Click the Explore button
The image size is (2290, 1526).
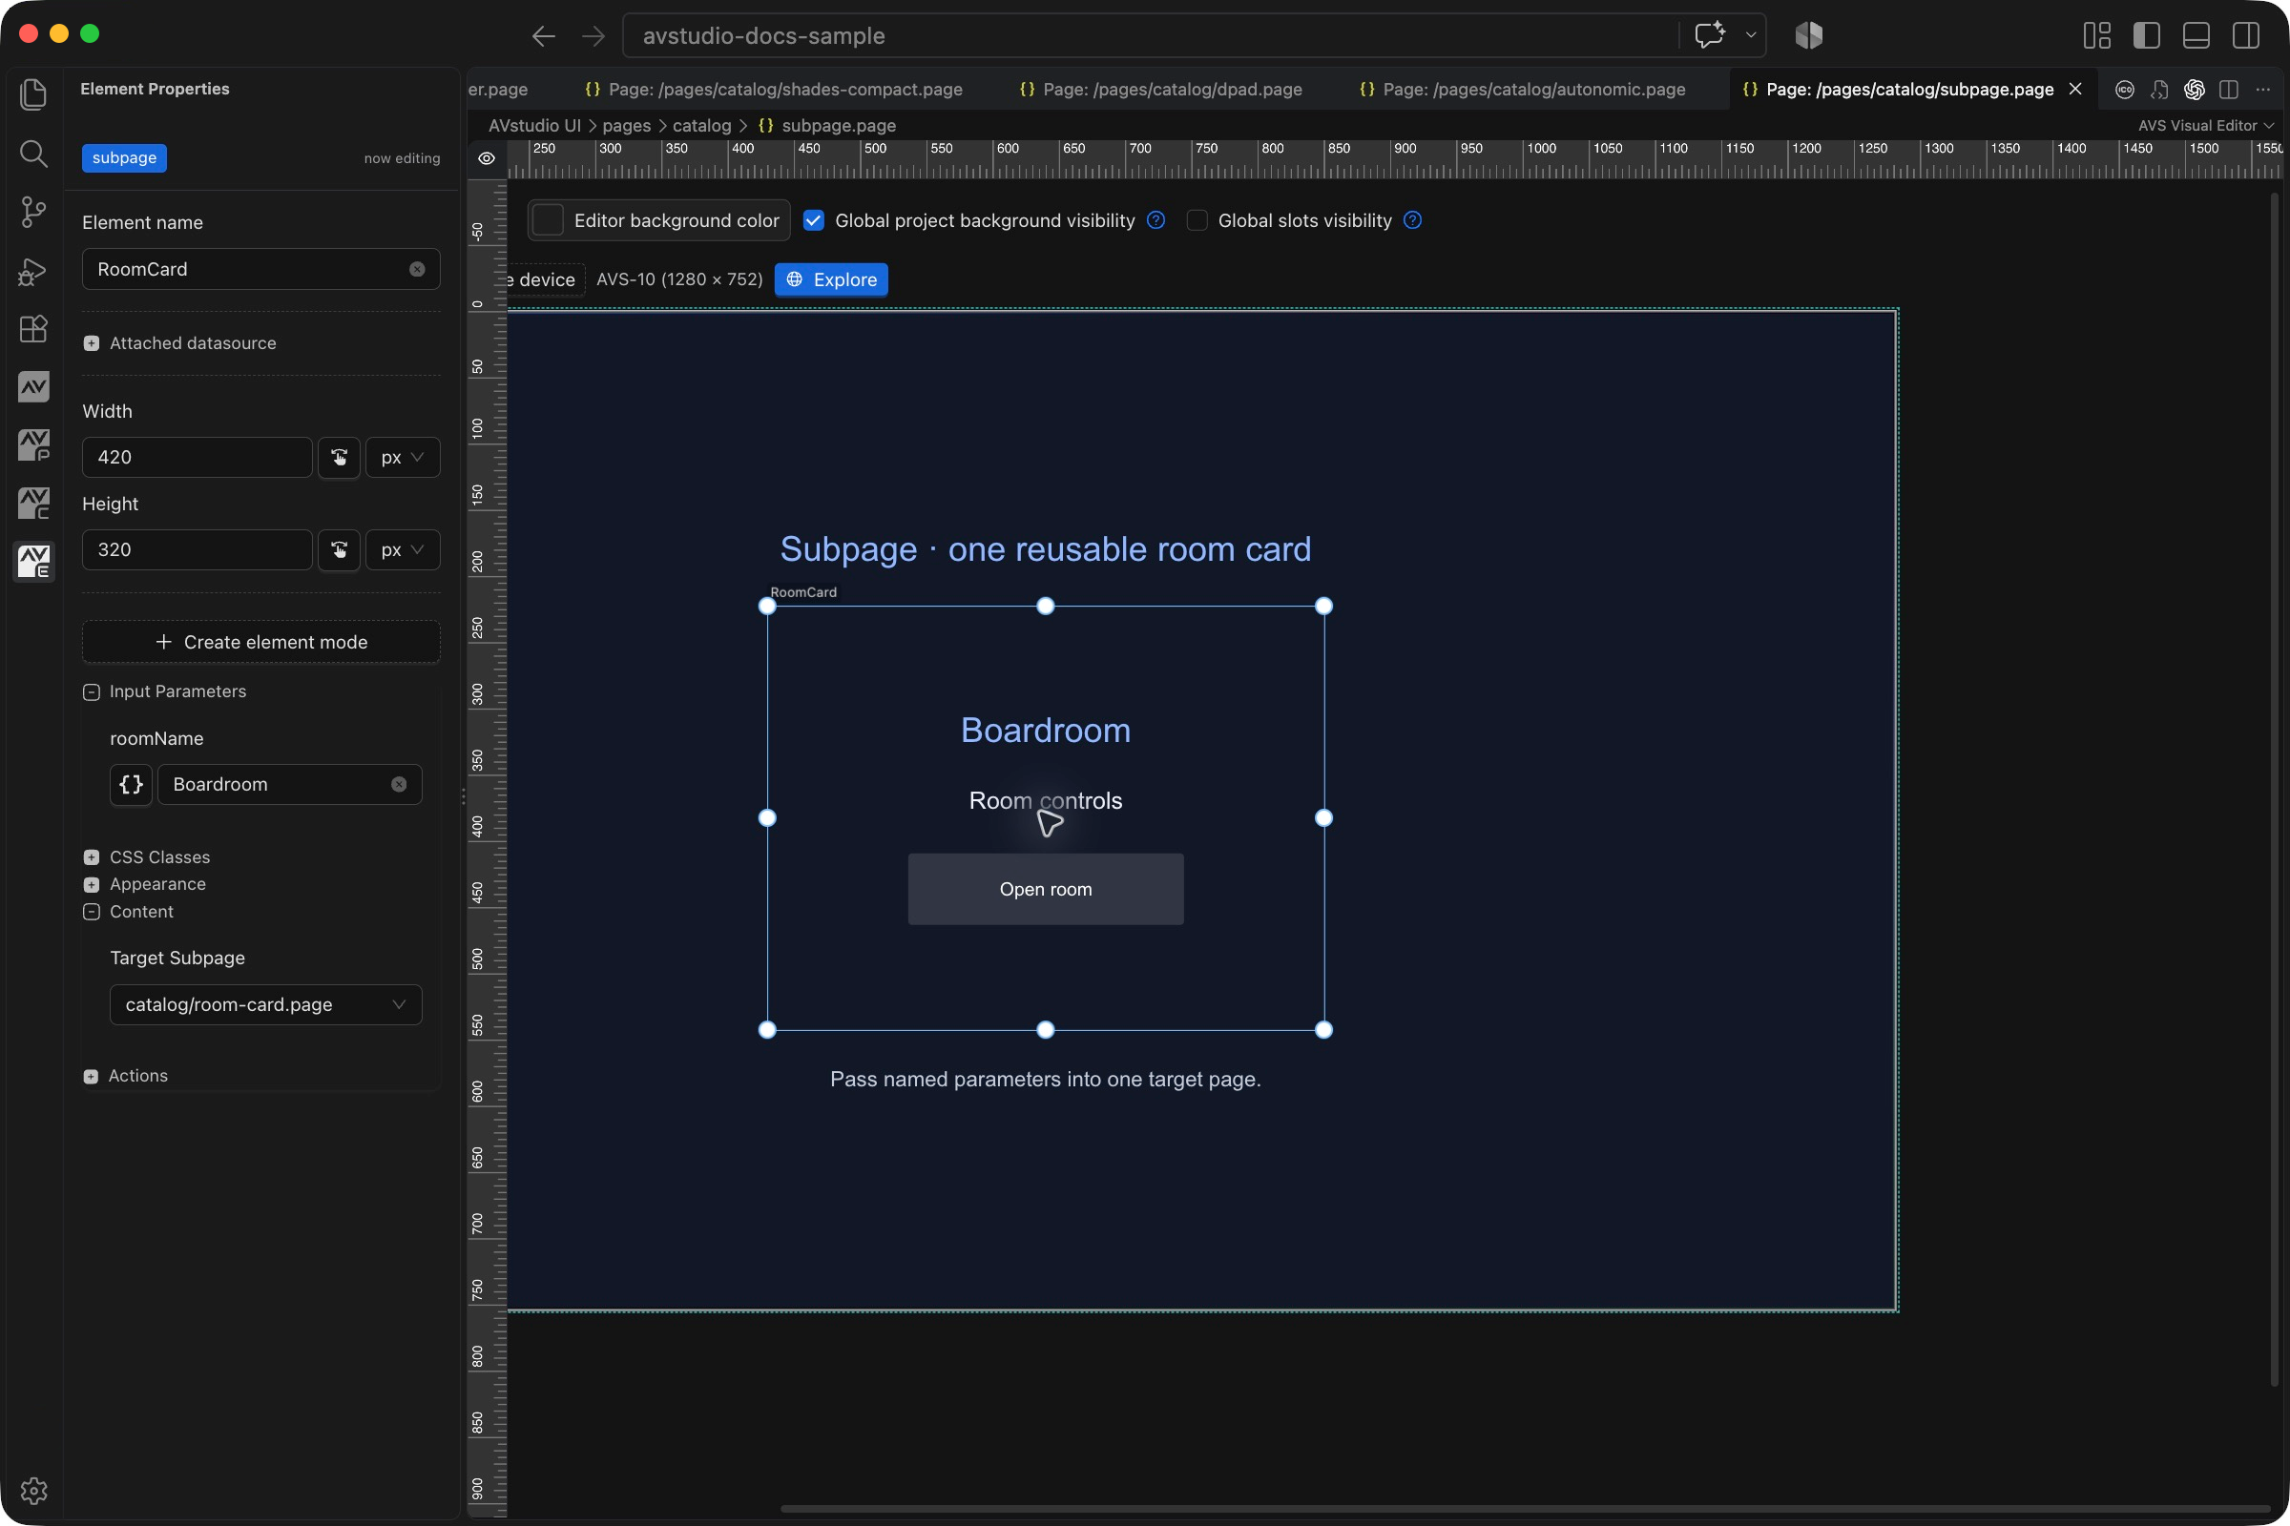830,279
